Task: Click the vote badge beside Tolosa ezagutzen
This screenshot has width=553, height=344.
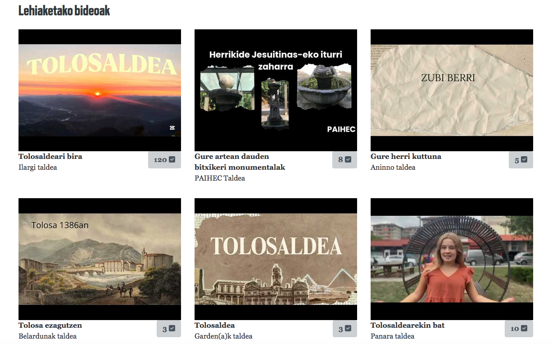Action: (x=168, y=329)
